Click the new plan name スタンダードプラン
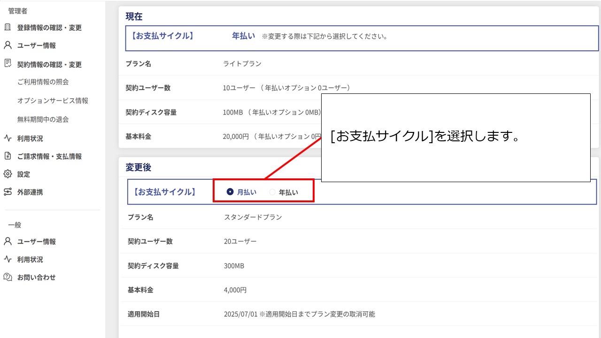The width and height of the screenshot is (601, 338). [253, 217]
